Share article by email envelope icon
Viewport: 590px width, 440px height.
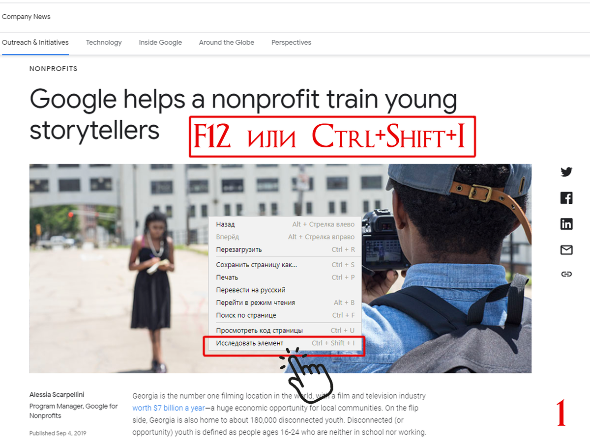566,250
